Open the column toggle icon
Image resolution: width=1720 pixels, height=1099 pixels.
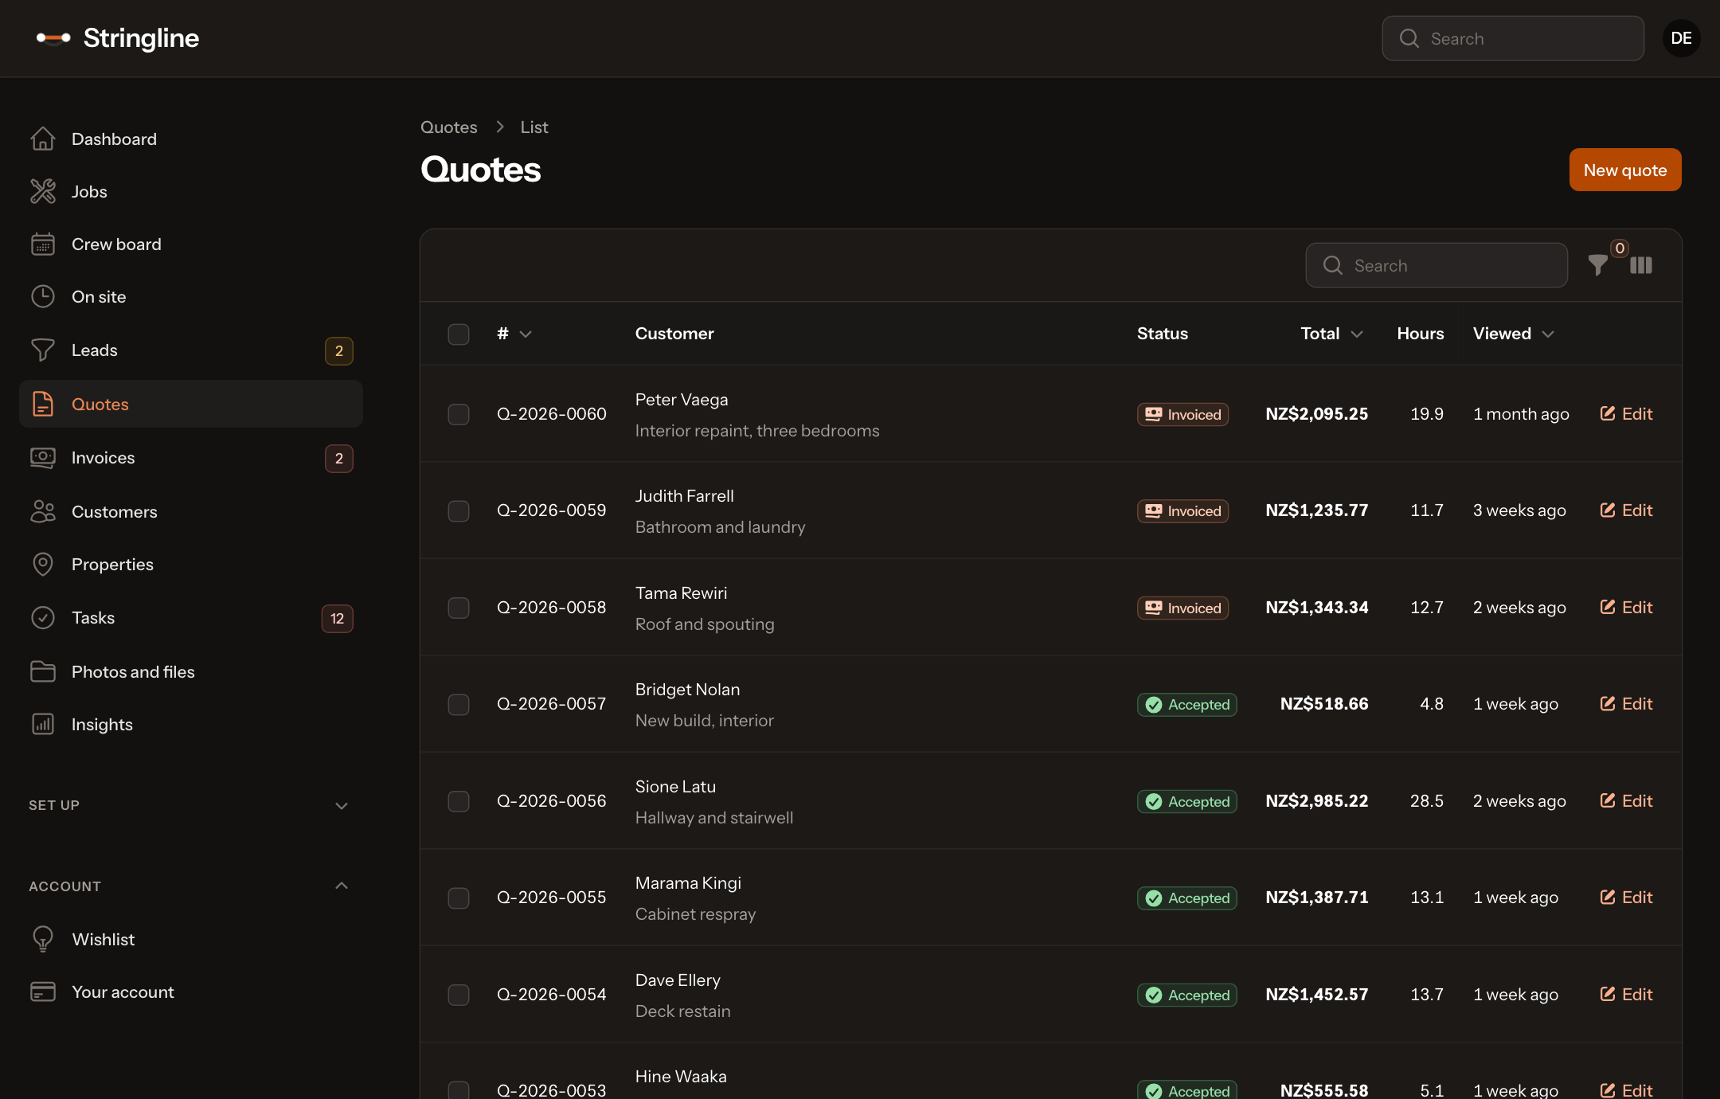pos(1641,265)
